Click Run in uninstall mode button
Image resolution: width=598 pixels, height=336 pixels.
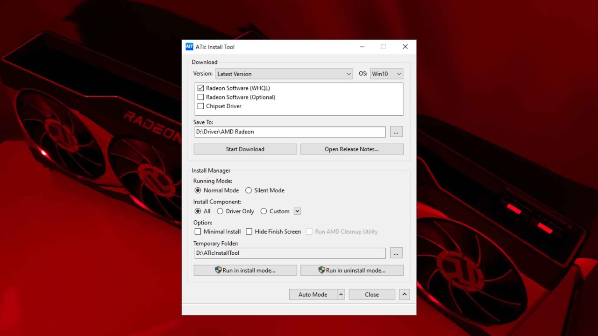(x=352, y=270)
